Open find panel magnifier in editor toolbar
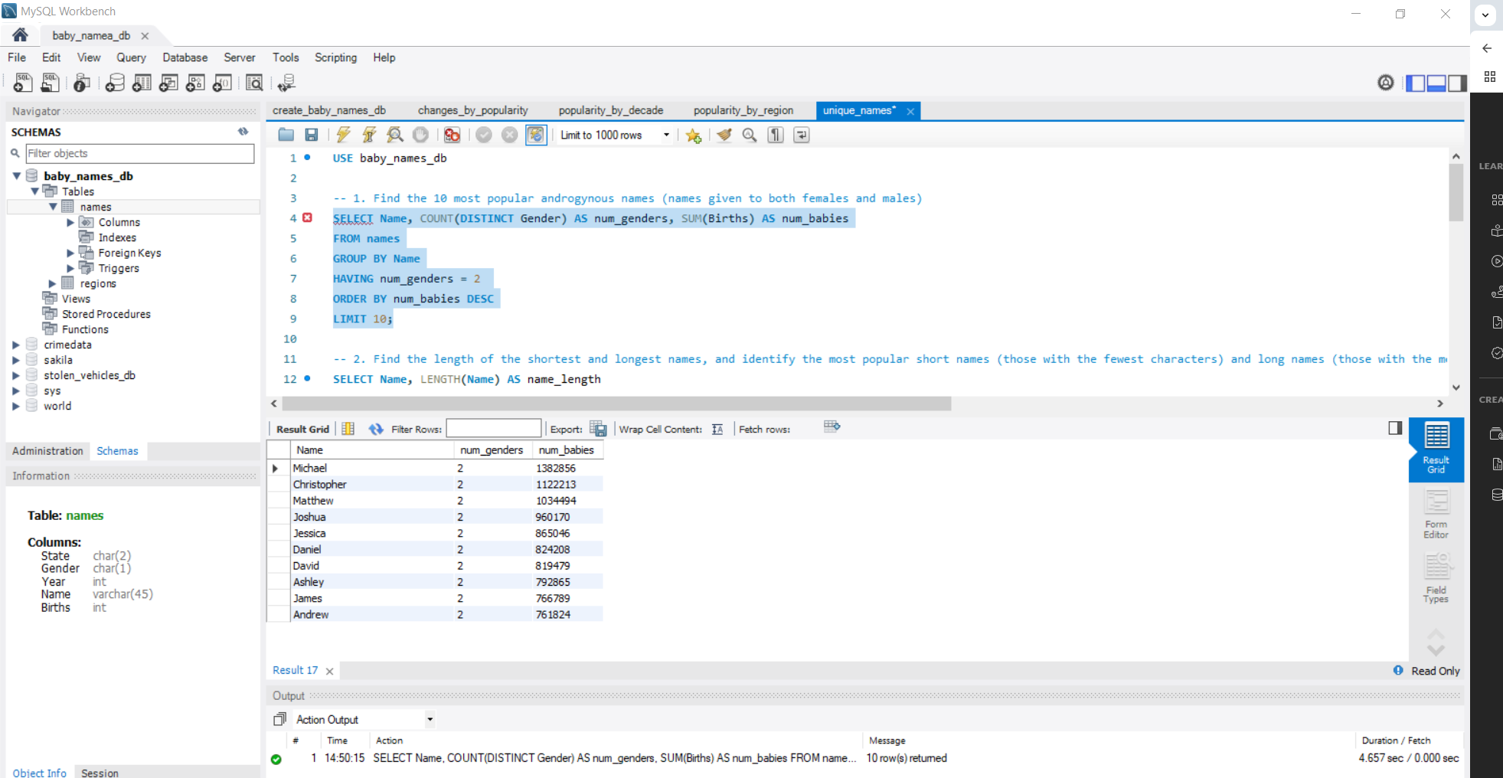 [x=750, y=135]
